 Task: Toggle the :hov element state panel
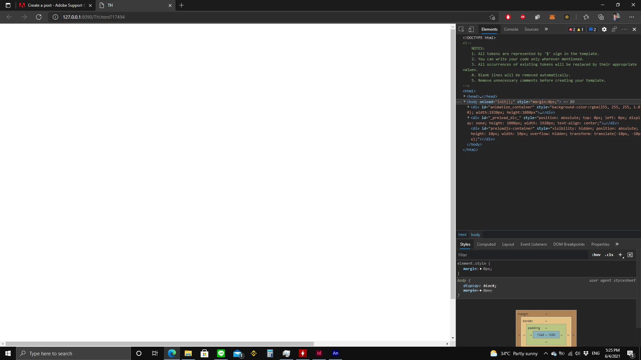596,255
